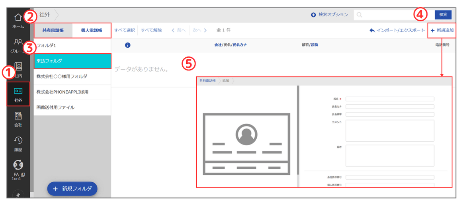This screenshot has height=199, width=457.
Task: Click the + 新規フォルダ button
Action: click(x=72, y=189)
